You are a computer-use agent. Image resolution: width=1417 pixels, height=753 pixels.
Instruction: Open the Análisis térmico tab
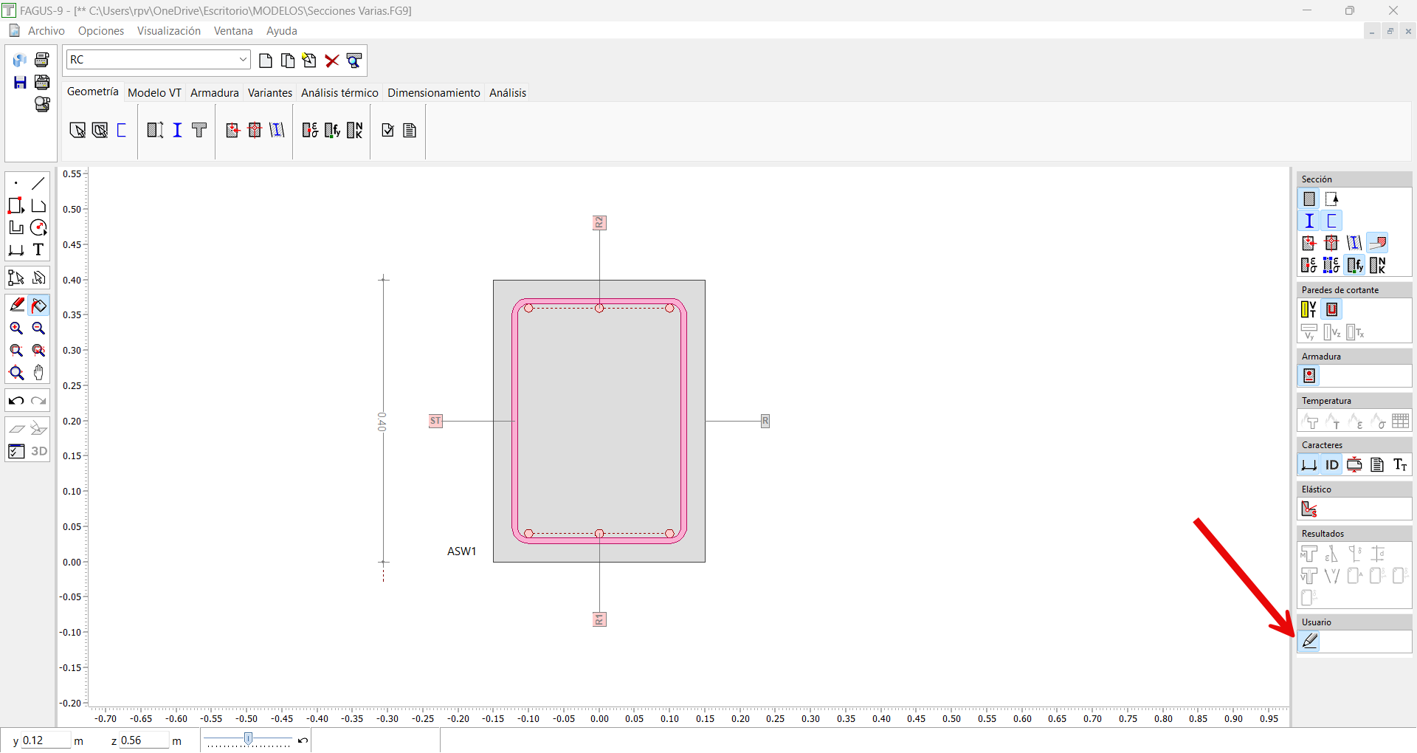(x=339, y=93)
